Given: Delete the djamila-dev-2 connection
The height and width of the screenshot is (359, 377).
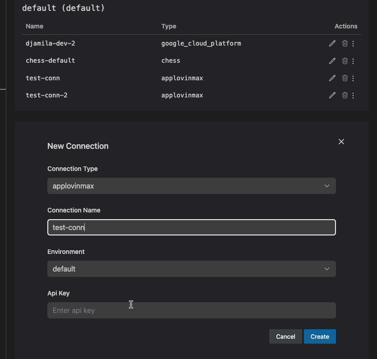Looking at the screenshot, I should click(345, 43).
